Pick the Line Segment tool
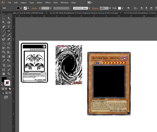 pos(4,31)
